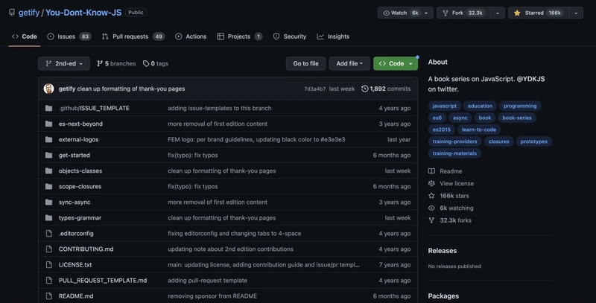Open commit hash 7d3a4b7

pos(314,89)
